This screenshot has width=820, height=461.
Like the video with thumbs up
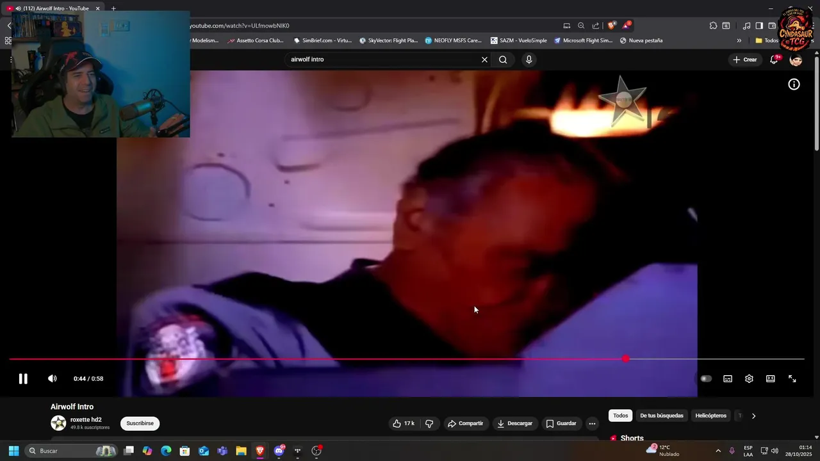pos(404,423)
